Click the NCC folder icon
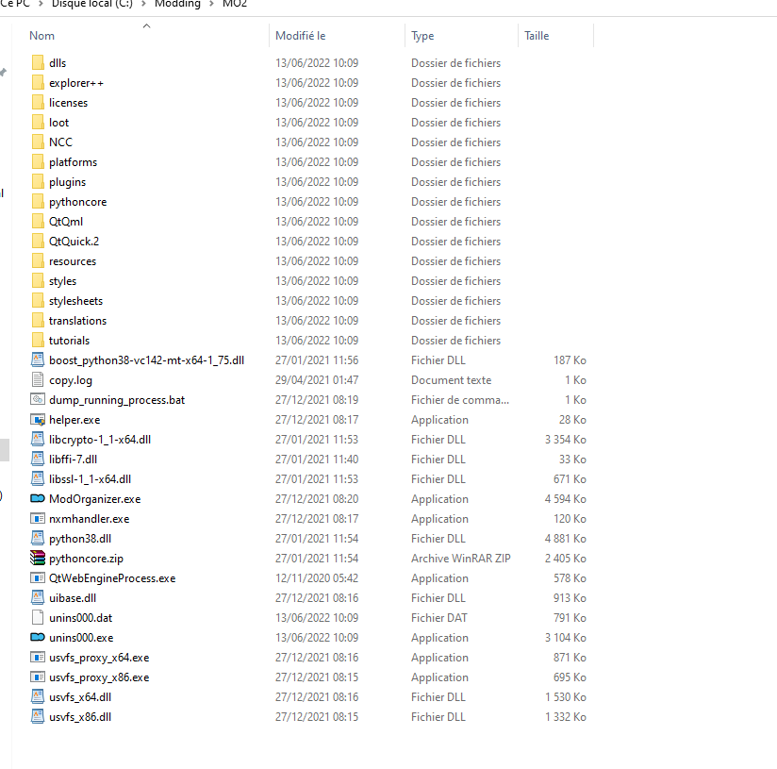Image resolution: width=777 pixels, height=769 pixels. pyautogui.click(x=38, y=142)
